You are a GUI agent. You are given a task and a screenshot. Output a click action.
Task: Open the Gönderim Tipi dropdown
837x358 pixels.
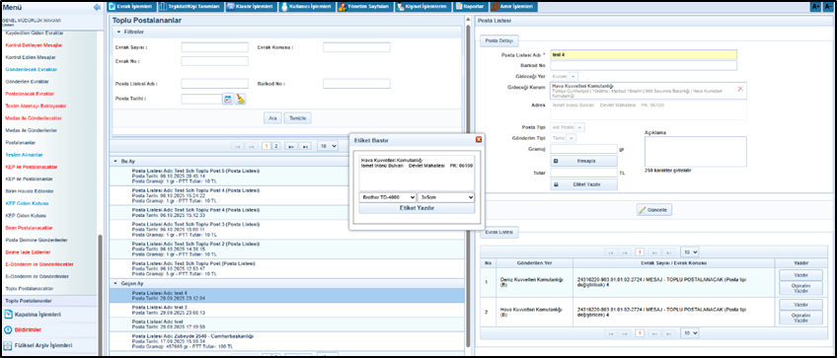[x=564, y=138]
